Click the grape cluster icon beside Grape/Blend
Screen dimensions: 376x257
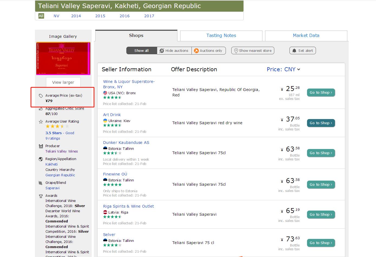pos(41,183)
